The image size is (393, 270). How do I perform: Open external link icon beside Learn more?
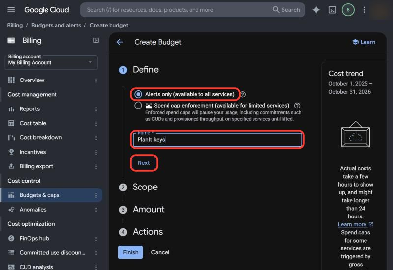[x=371, y=224]
